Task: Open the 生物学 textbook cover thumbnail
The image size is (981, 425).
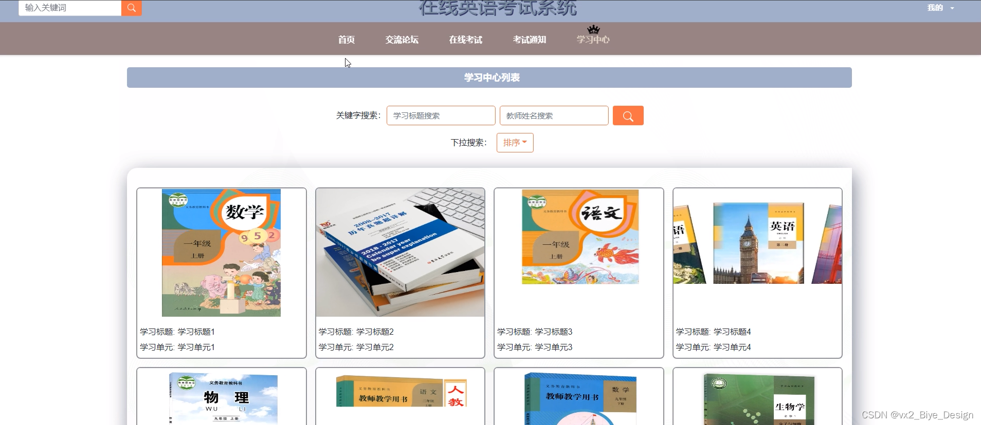Action: (x=759, y=399)
